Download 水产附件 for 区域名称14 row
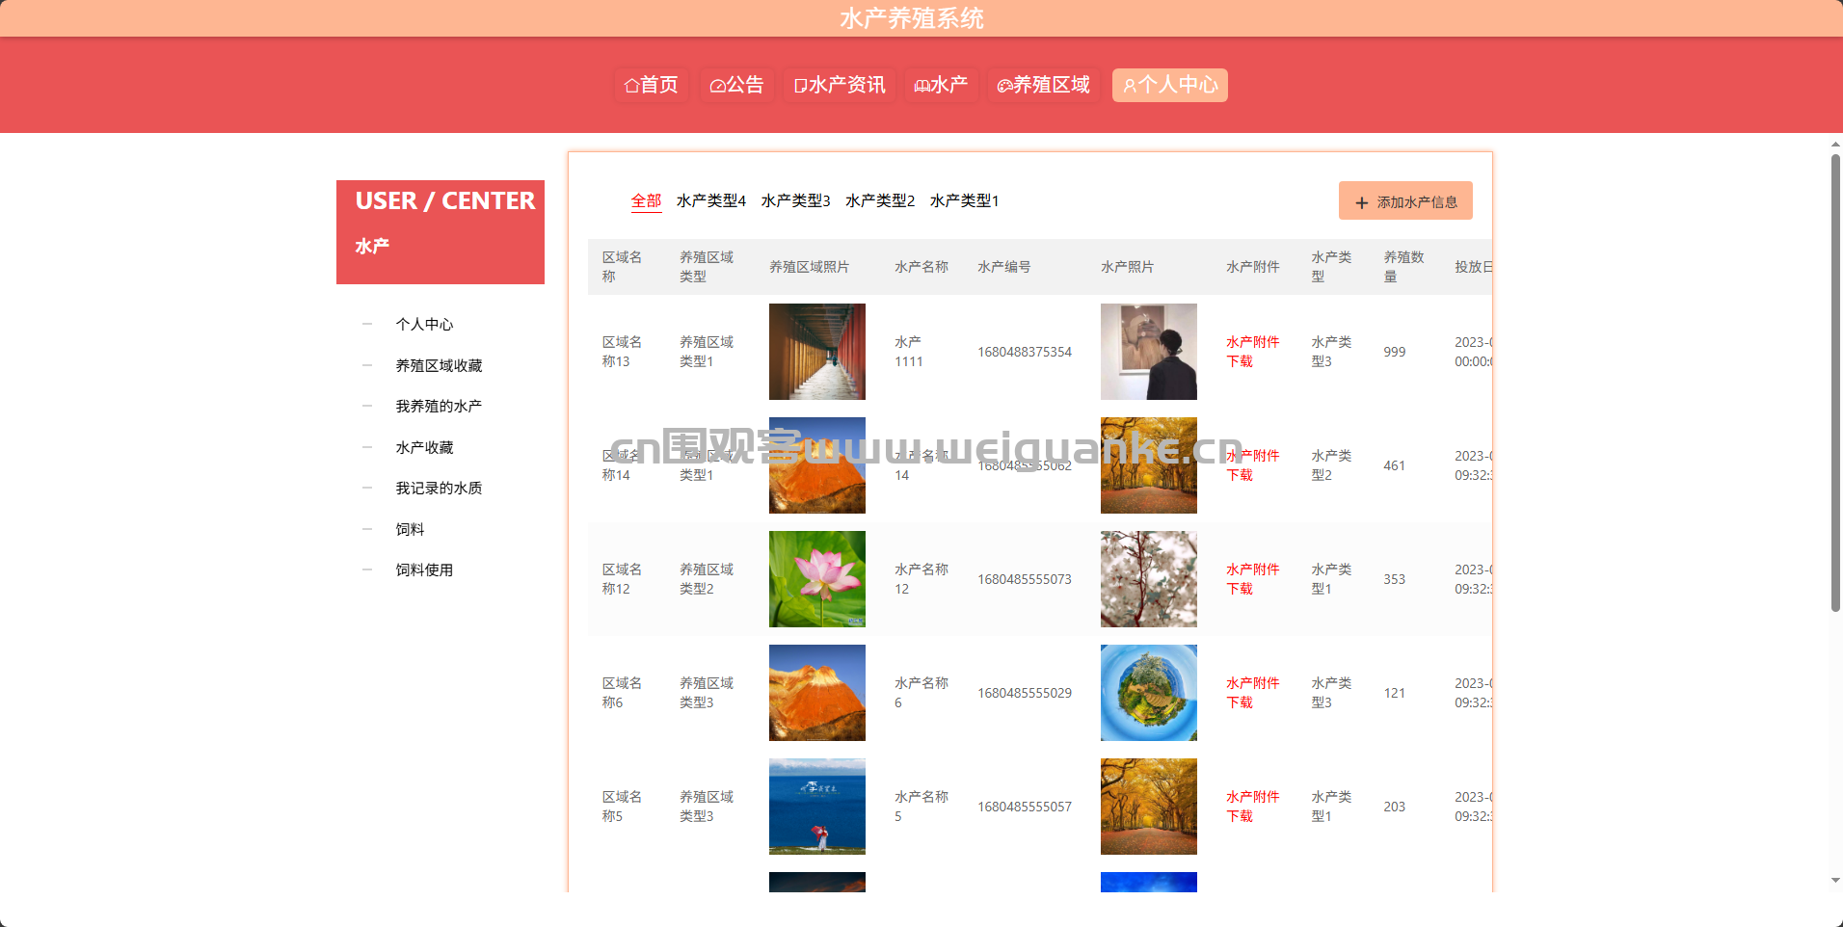1843x927 pixels. pyautogui.click(x=1252, y=465)
